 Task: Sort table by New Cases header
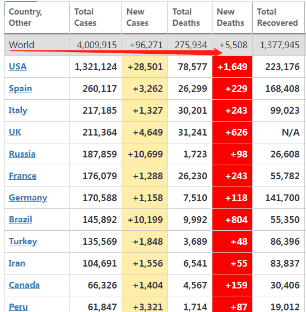pos(145,17)
